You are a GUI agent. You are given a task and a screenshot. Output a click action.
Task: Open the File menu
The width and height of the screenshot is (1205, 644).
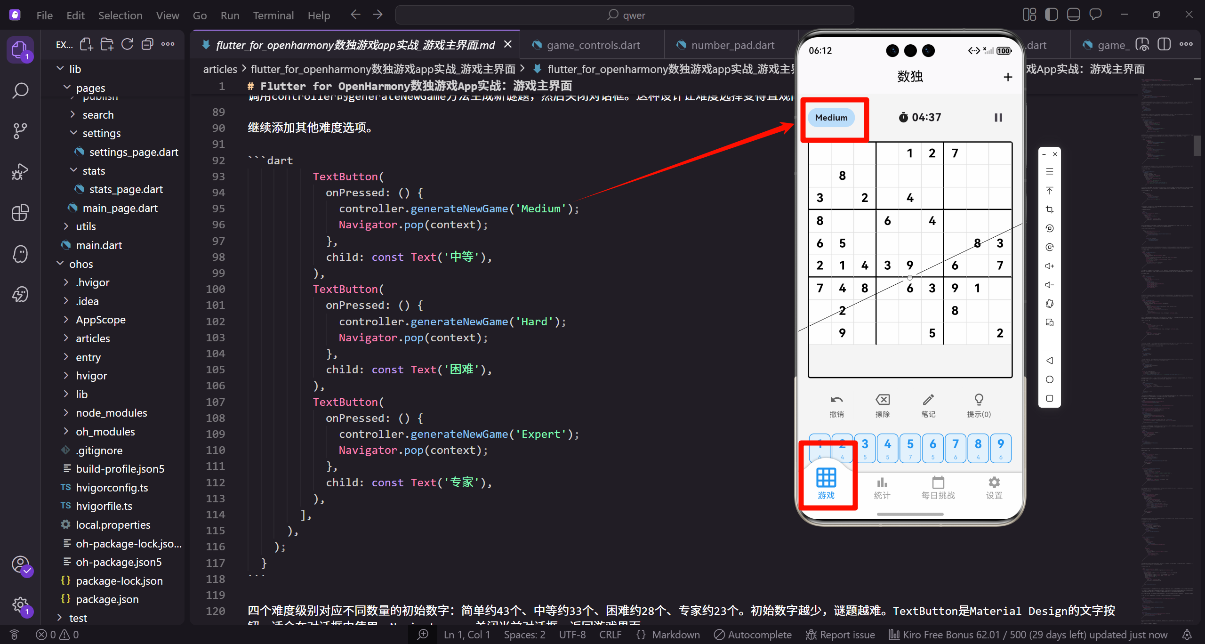click(45, 16)
